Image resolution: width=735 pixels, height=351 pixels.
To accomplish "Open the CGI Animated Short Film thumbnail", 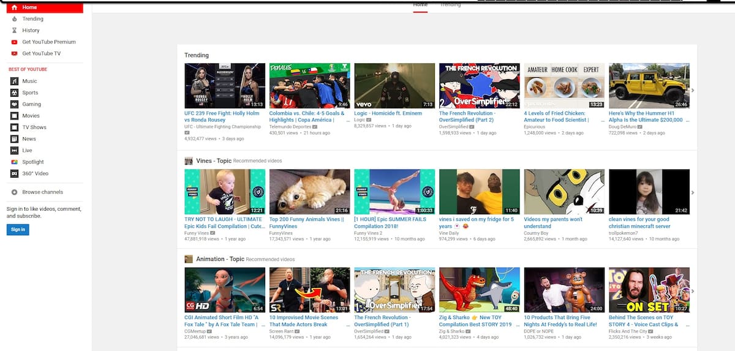I will click(225, 290).
